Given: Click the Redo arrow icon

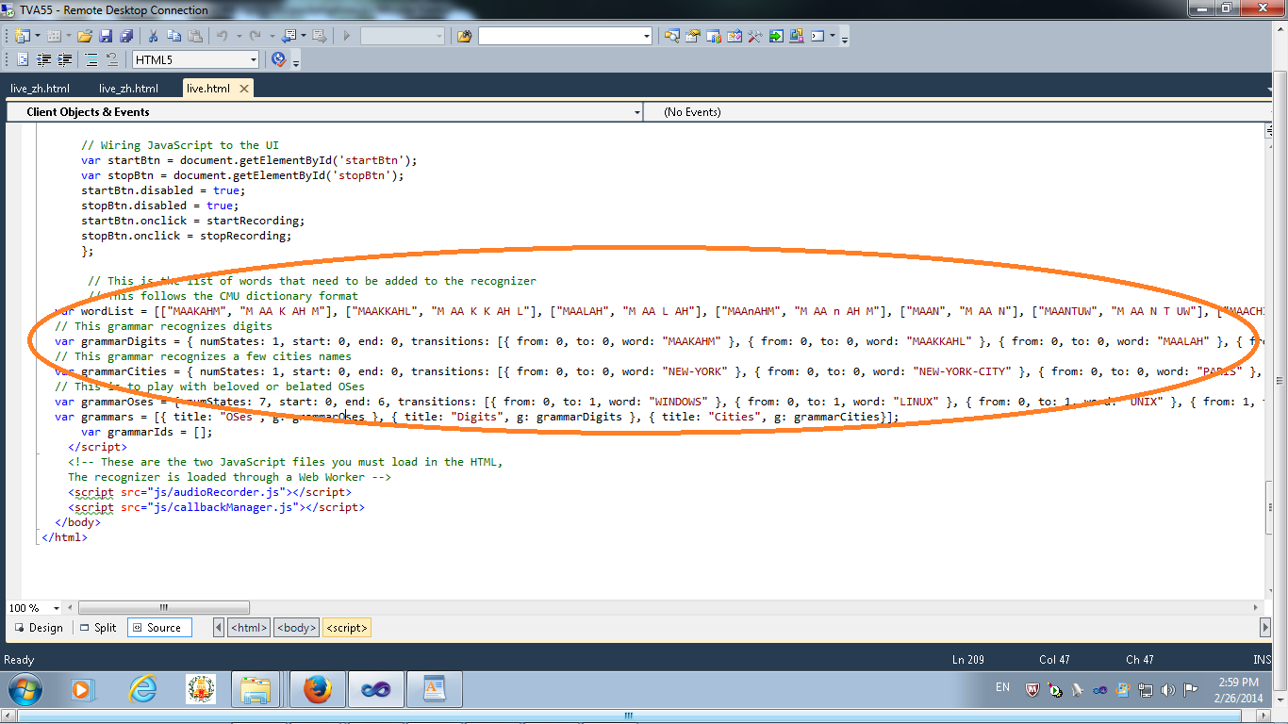Looking at the screenshot, I should (x=255, y=36).
